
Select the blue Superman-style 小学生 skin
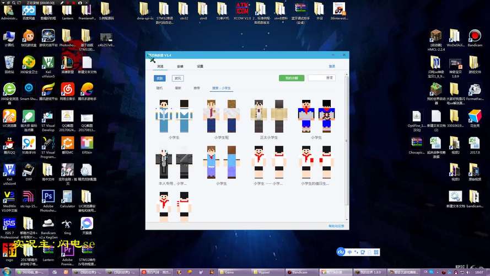click(x=316, y=120)
